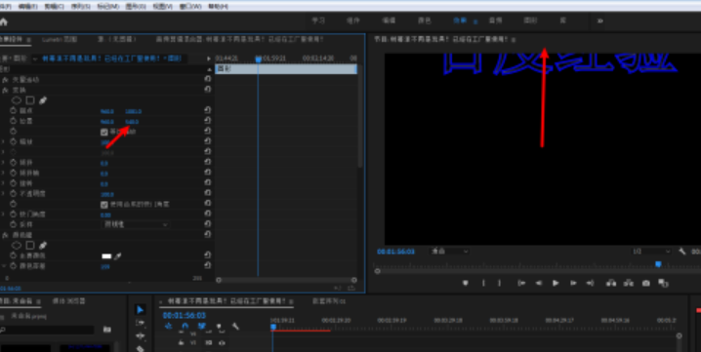
Task: Step back one frame in Program monitor
Action: coord(539,283)
